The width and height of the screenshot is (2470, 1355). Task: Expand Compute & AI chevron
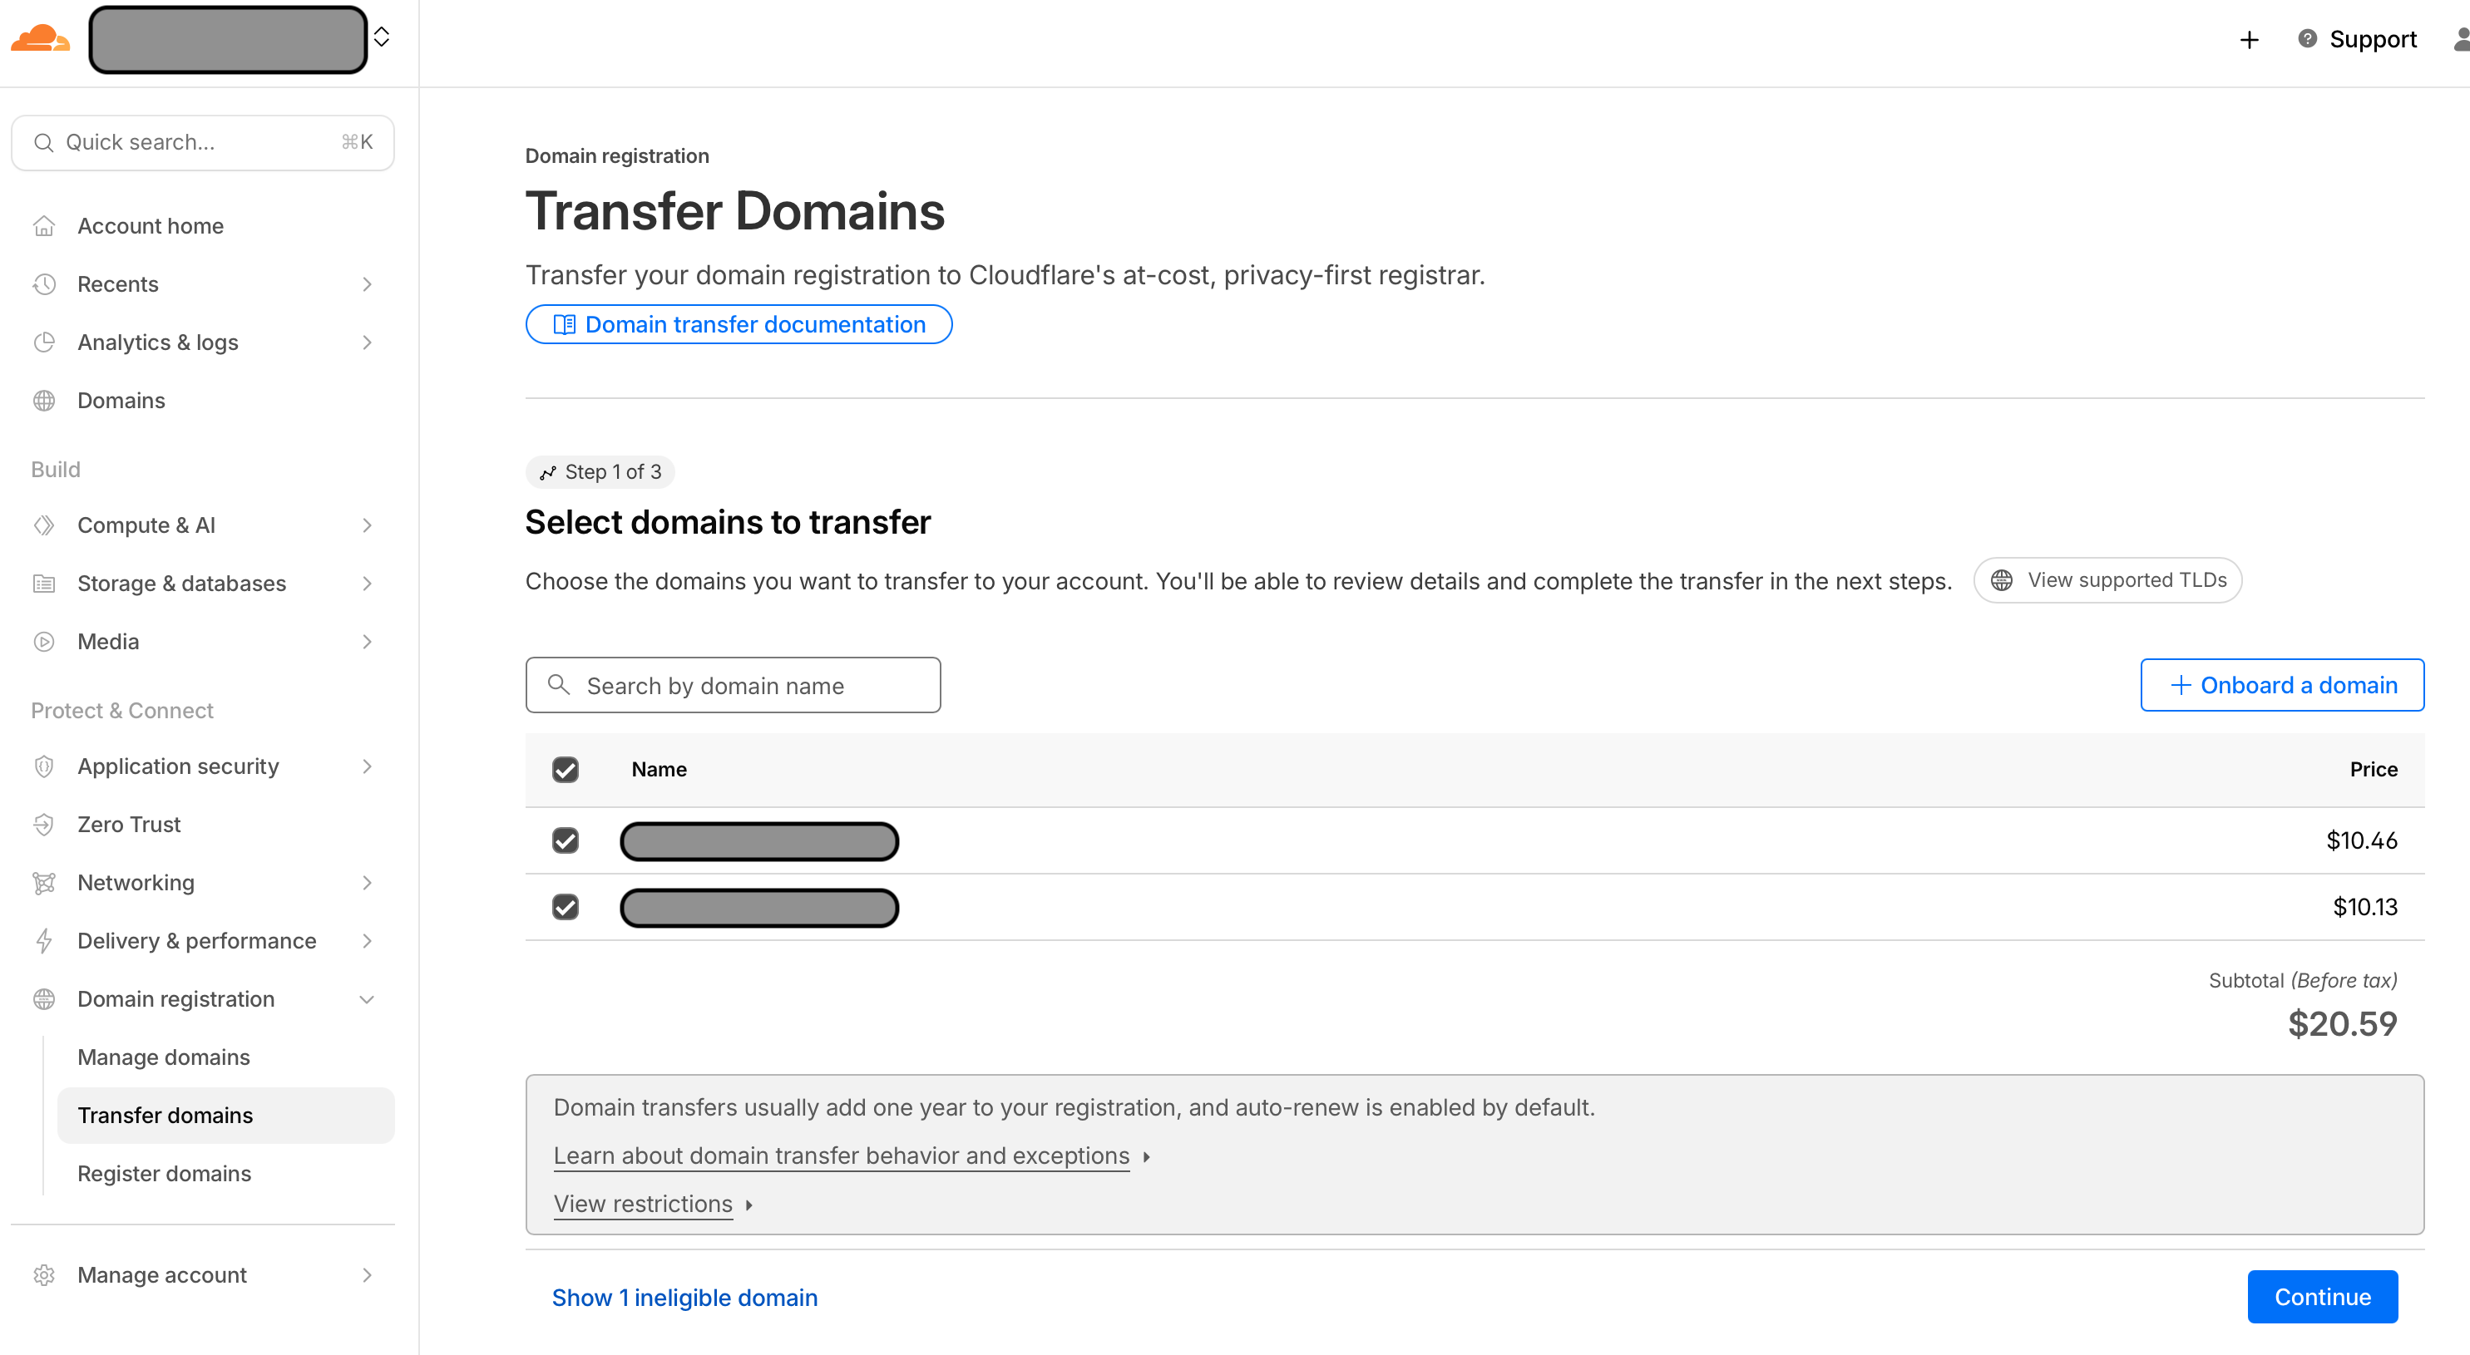click(368, 525)
